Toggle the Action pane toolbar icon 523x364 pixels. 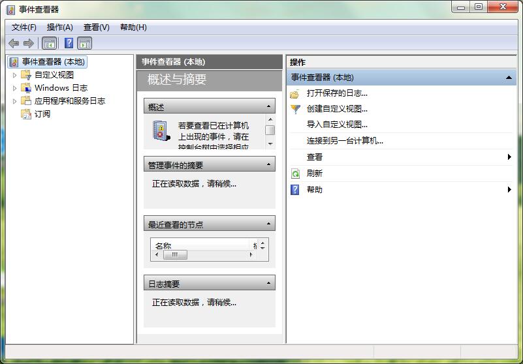[x=85, y=43]
